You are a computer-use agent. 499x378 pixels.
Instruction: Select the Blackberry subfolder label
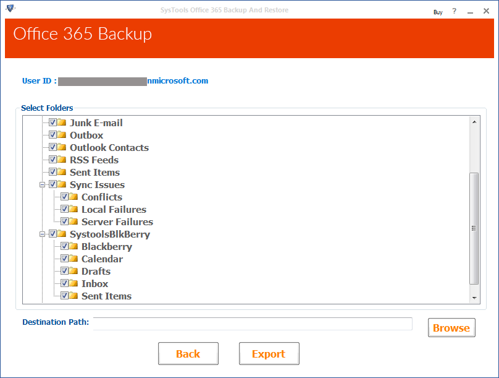point(107,247)
